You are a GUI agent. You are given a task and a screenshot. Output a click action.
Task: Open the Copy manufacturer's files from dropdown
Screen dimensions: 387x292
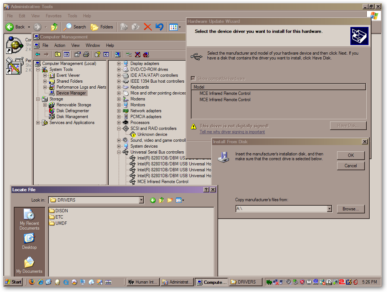329,209
